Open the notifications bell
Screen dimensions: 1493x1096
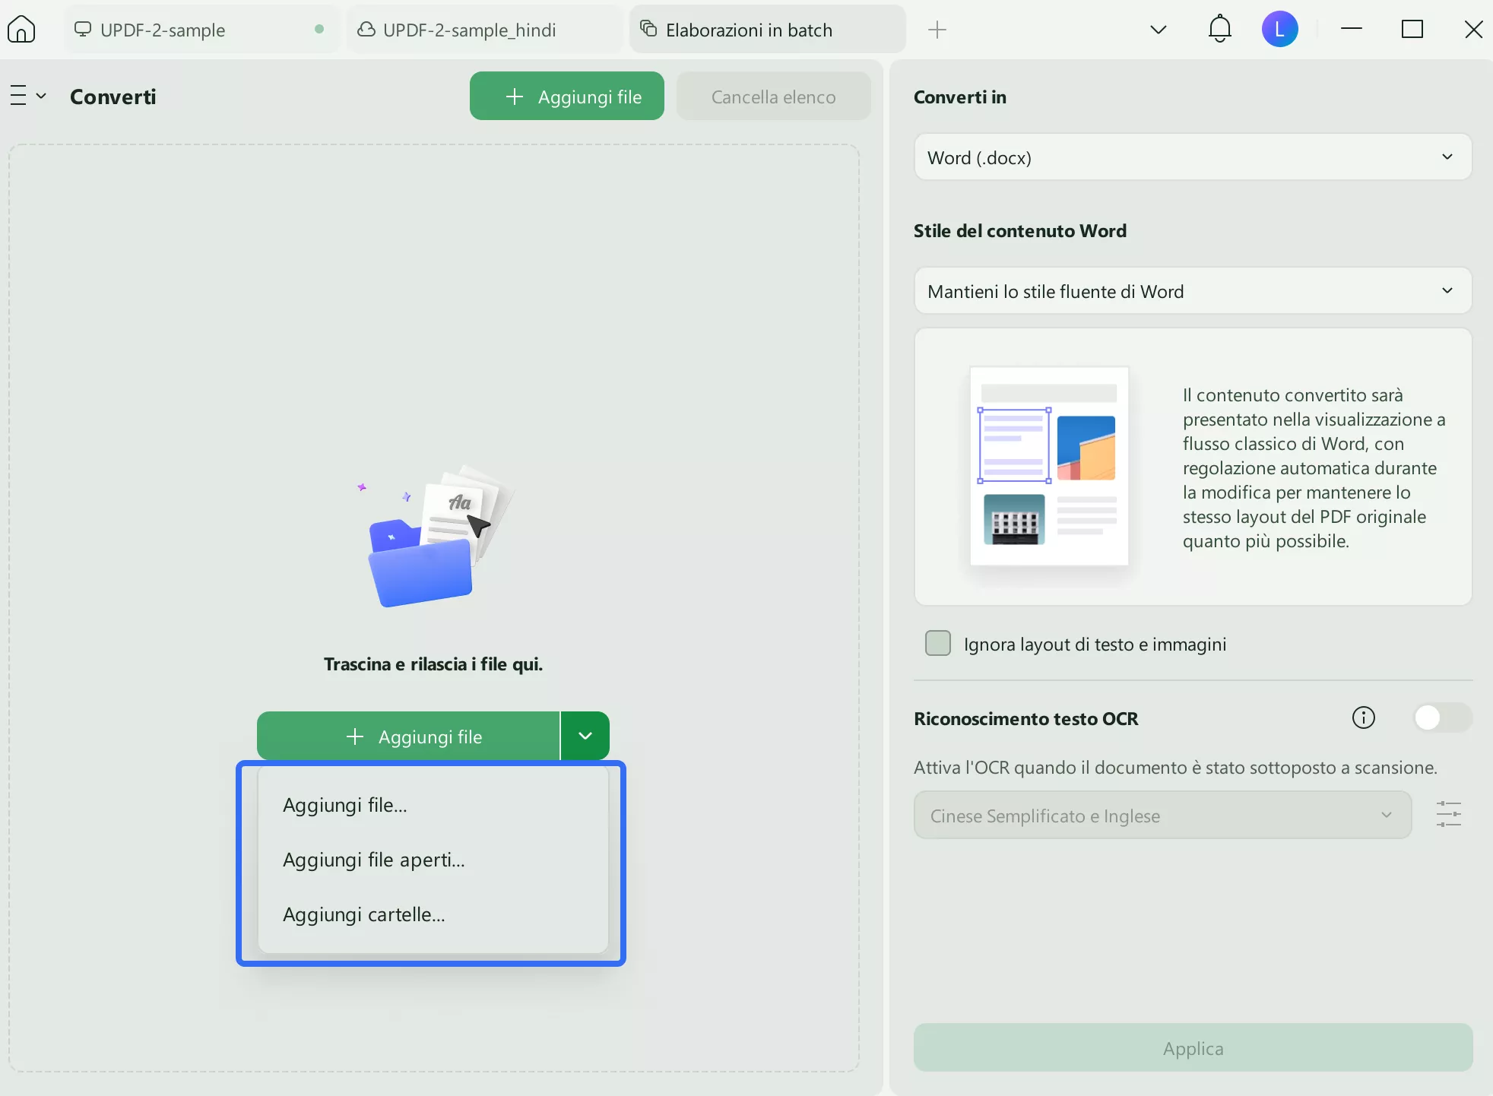click(x=1219, y=28)
